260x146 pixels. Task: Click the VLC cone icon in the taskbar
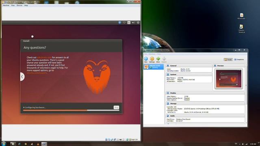(x=38, y=144)
